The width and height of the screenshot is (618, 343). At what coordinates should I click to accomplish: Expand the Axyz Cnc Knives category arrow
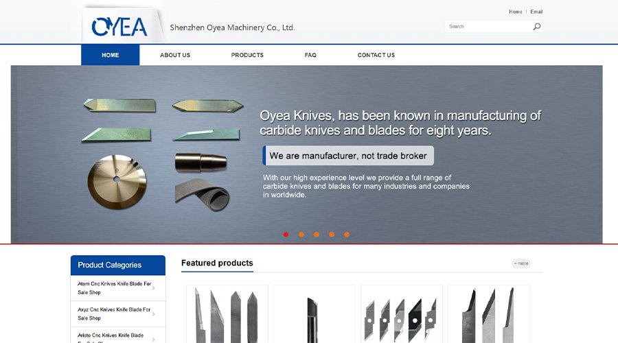[154, 314]
